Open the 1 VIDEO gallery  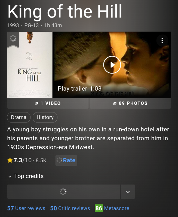pyautogui.click(x=48, y=103)
